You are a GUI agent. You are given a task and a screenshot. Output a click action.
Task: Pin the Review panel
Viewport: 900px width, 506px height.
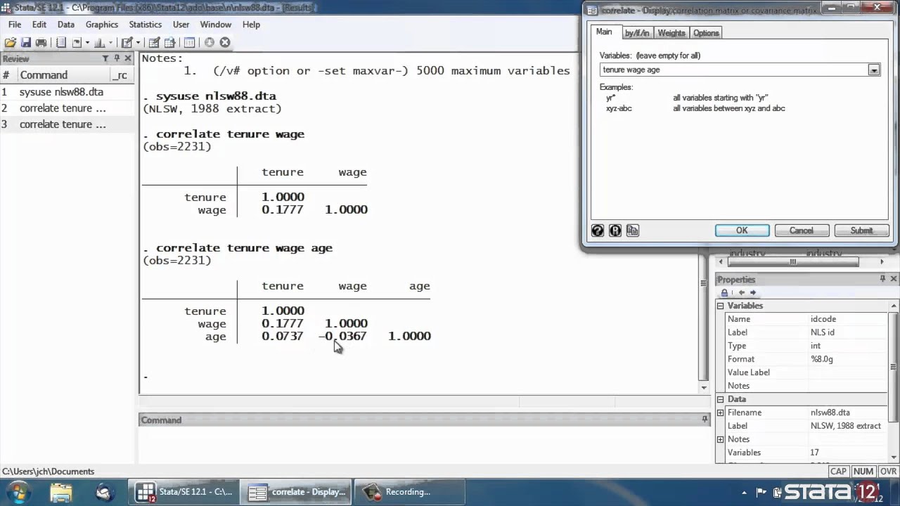[x=117, y=58]
